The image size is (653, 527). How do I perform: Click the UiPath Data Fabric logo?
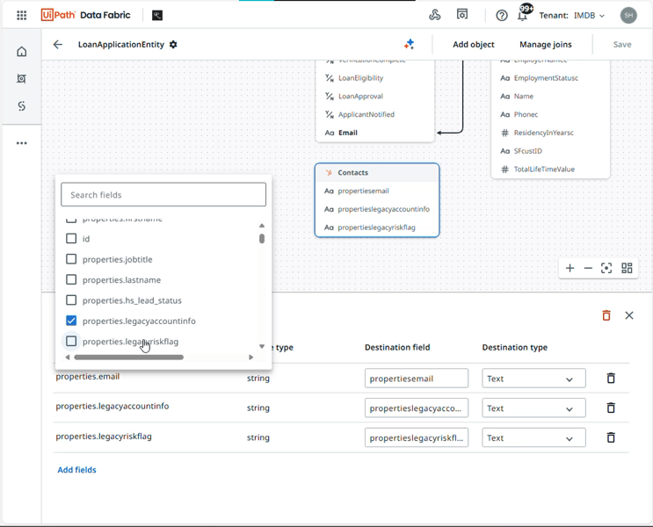coord(86,15)
